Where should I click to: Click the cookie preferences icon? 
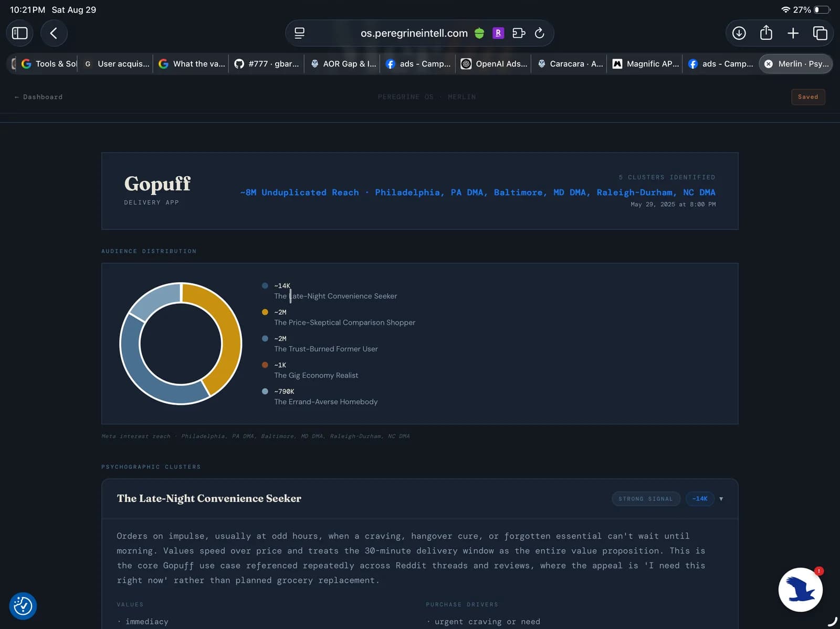[x=23, y=606]
